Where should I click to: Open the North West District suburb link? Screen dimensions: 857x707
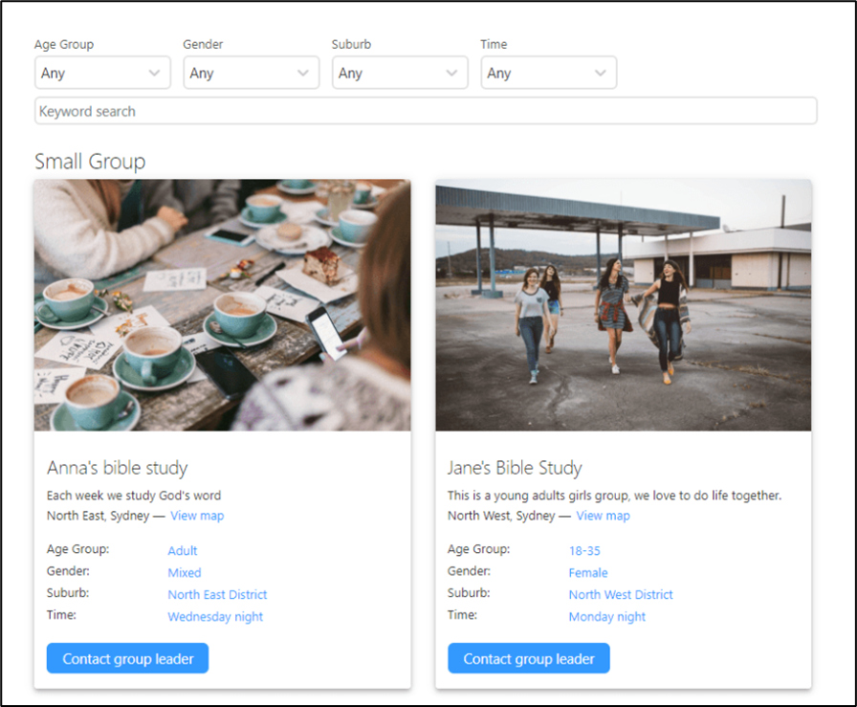pos(621,594)
